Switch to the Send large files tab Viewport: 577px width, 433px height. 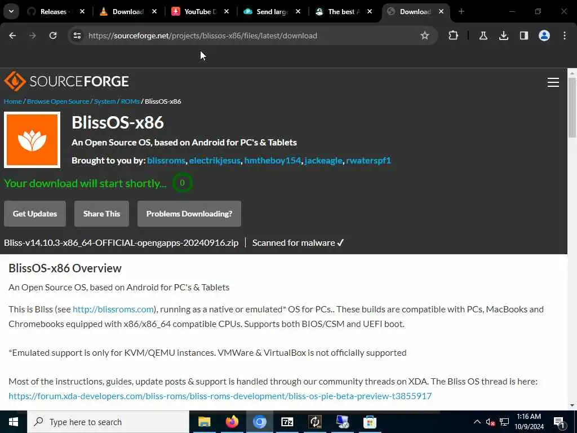pos(267,12)
